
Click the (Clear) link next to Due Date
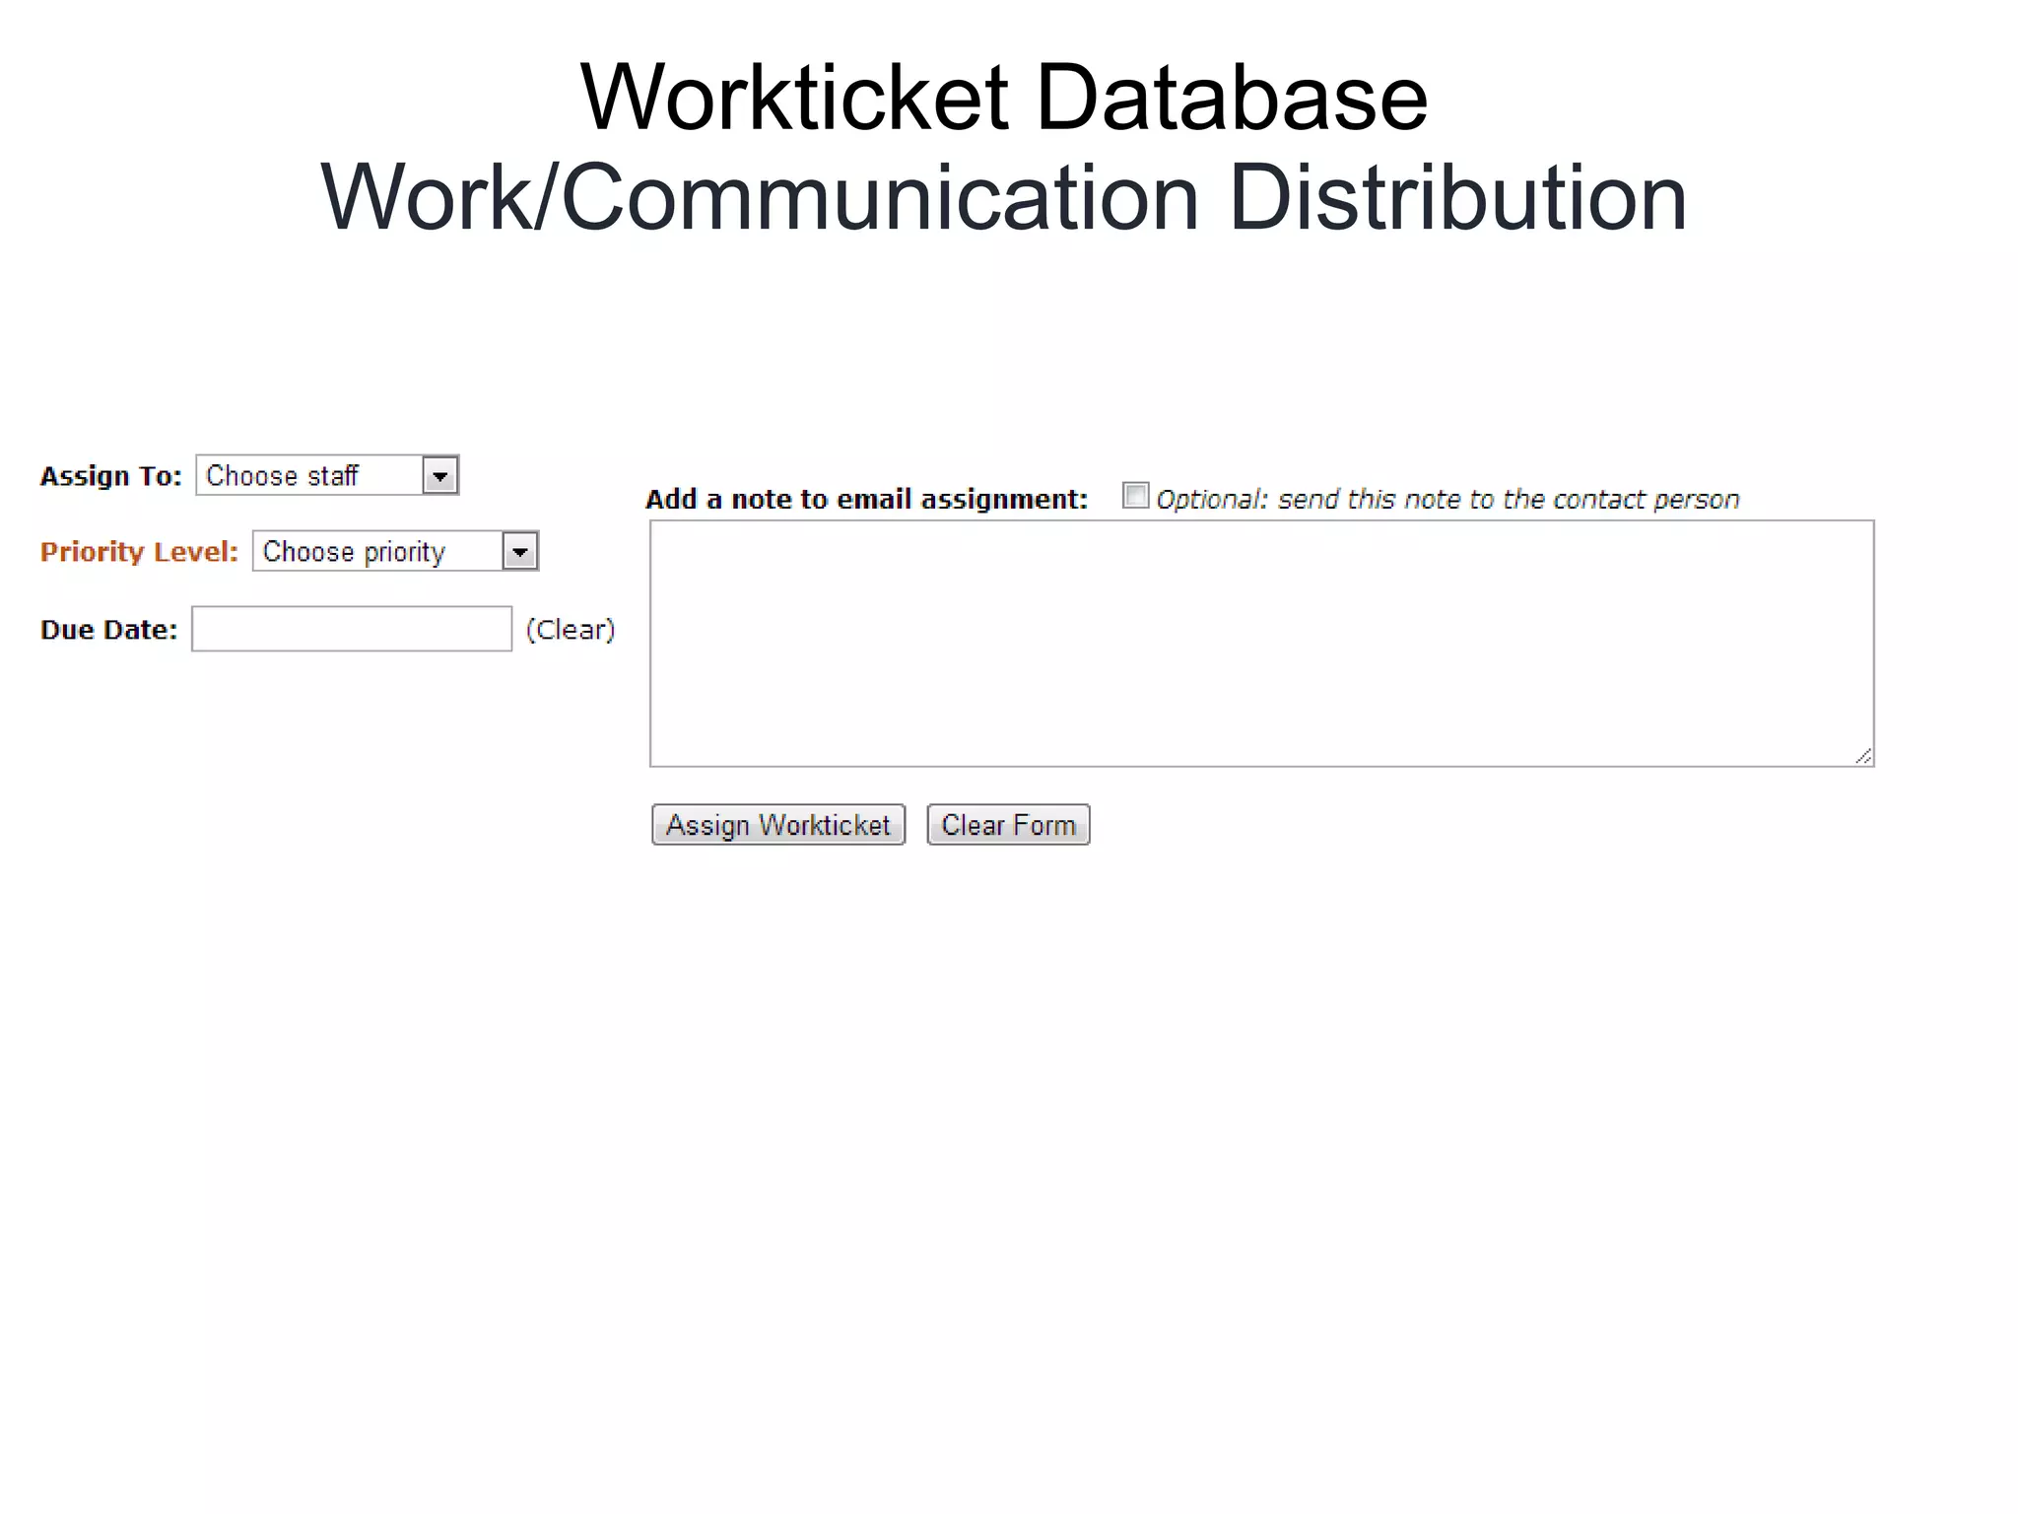(571, 630)
